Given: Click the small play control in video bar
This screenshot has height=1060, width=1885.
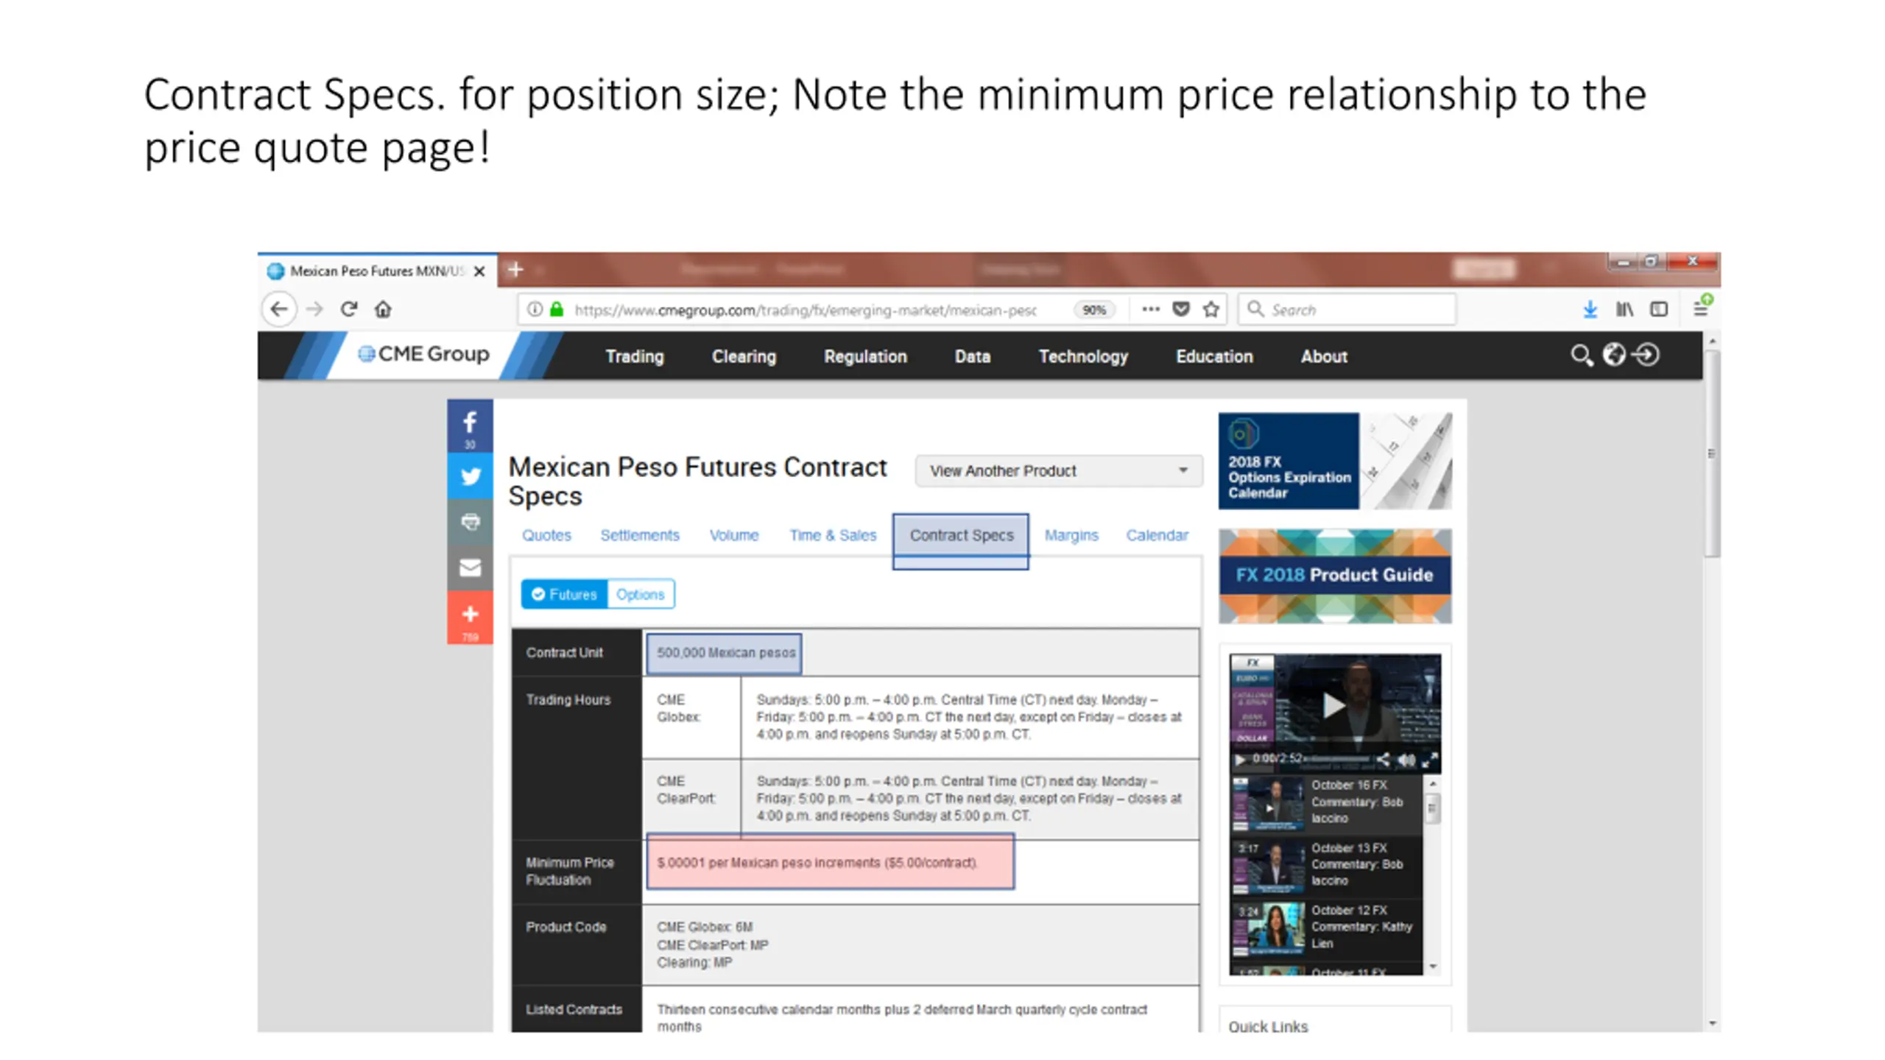Looking at the screenshot, I should click(1240, 759).
